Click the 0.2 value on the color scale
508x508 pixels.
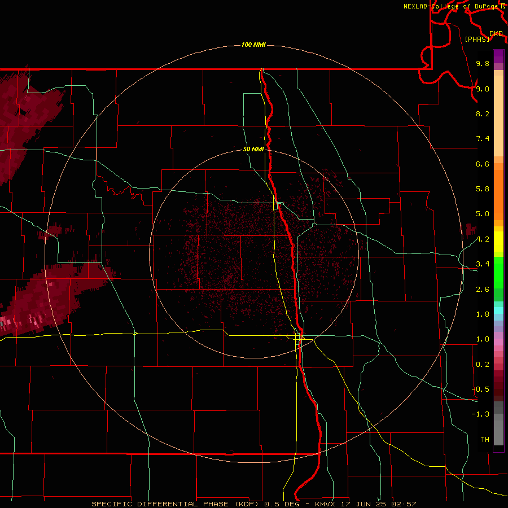[483, 365]
